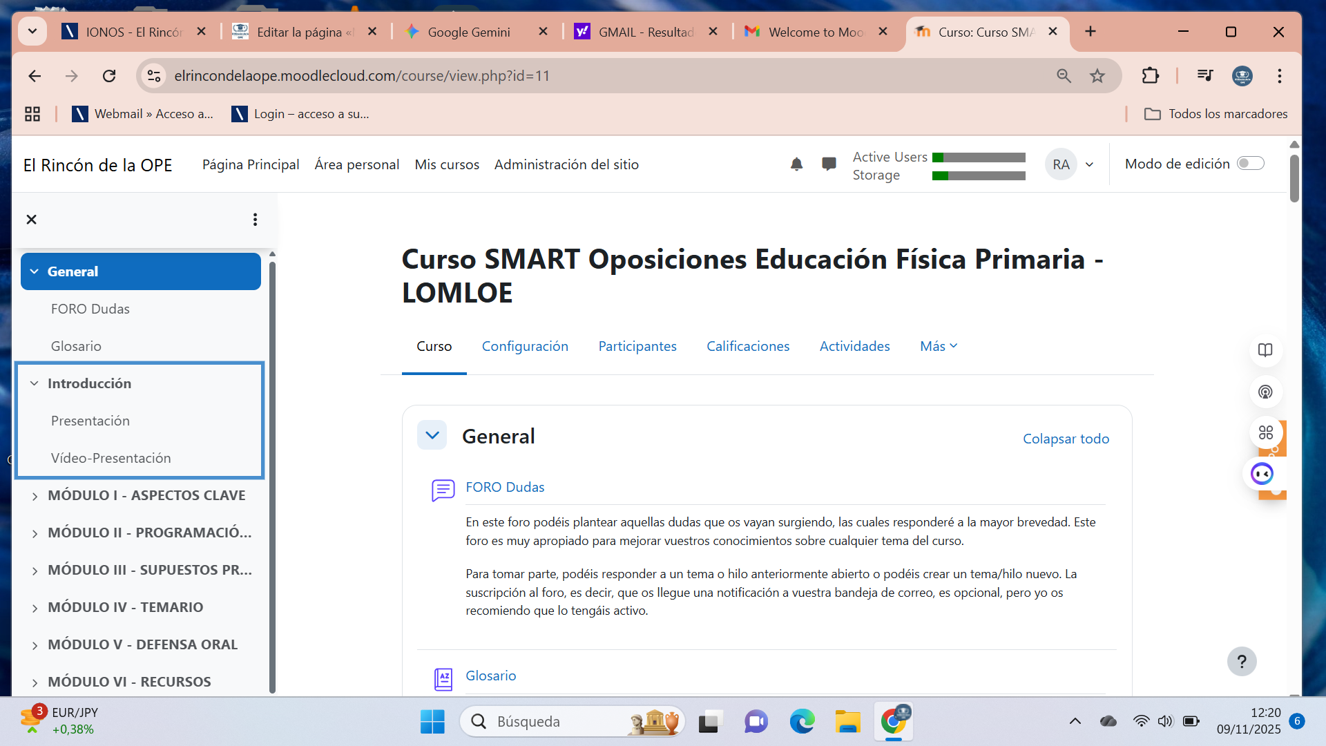
Task: Bookmark this page with the star icon
Action: (x=1097, y=76)
